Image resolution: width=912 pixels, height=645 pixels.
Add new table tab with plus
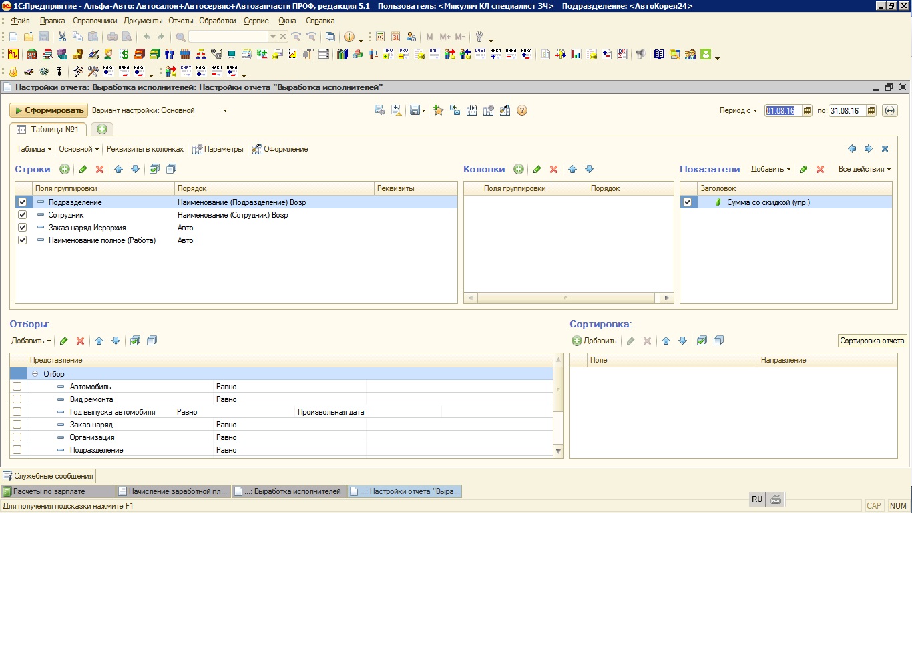click(x=102, y=129)
